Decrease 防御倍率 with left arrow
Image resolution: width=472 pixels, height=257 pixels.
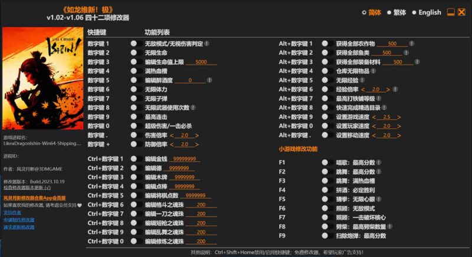[172, 144]
